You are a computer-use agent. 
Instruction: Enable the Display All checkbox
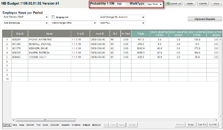tap(53, 17)
